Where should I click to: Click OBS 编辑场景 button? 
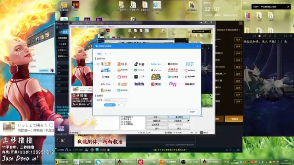pos(157,121)
